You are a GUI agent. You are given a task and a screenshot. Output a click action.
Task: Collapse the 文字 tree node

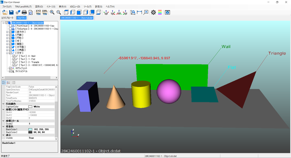pos(7,53)
